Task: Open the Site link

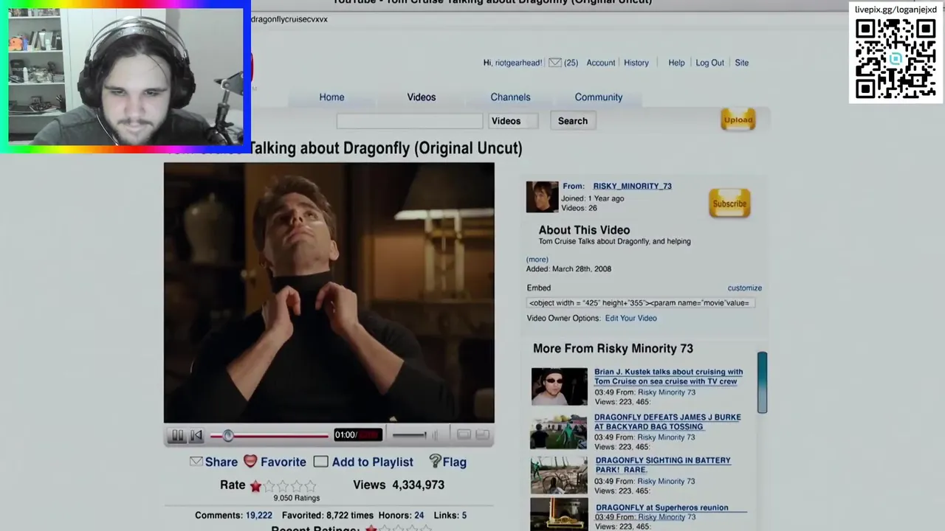Action: [x=741, y=63]
